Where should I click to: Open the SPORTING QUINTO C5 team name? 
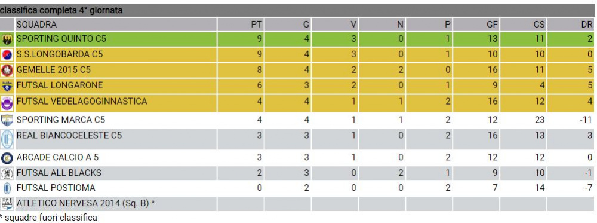coord(60,39)
